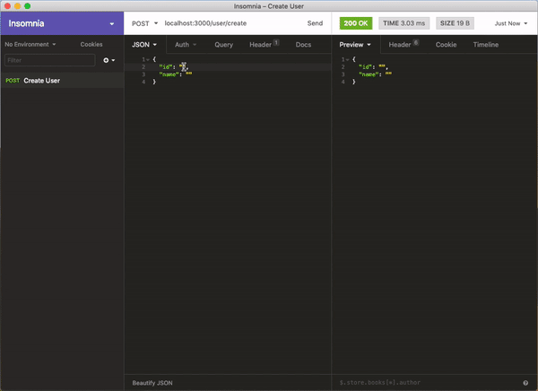
Task: Switch to the Timeline tab
Action: [485, 45]
